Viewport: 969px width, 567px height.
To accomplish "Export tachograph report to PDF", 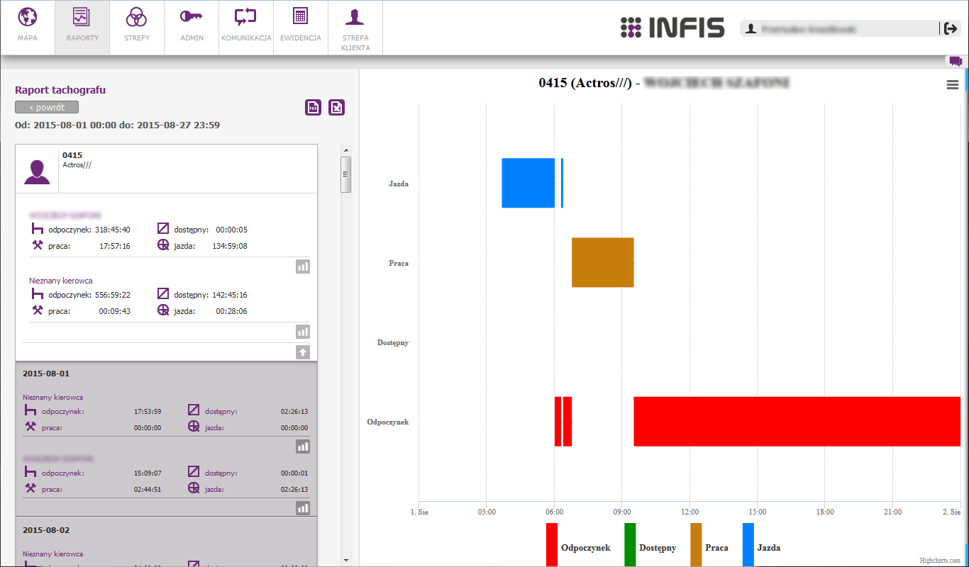I will click(314, 107).
